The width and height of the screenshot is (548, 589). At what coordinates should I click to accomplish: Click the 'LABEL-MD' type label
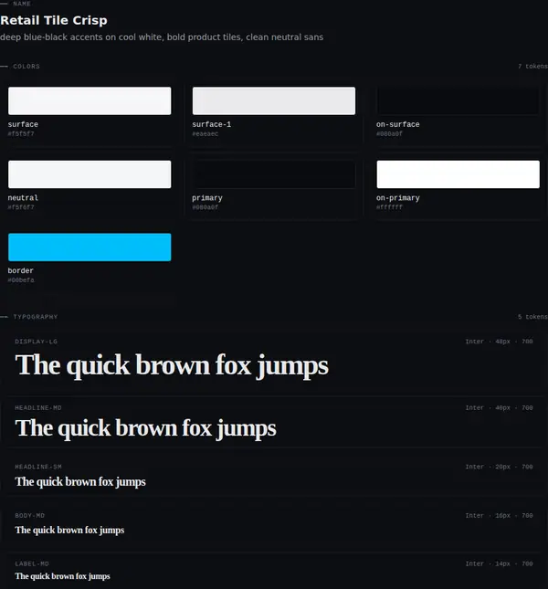pos(32,563)
